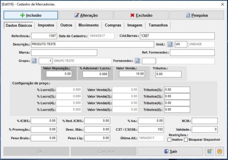Image resolution: width=228 pixels, height=160 pixels.
Task: Switch to the Tamanhos tab
Action: pos(158,25)
